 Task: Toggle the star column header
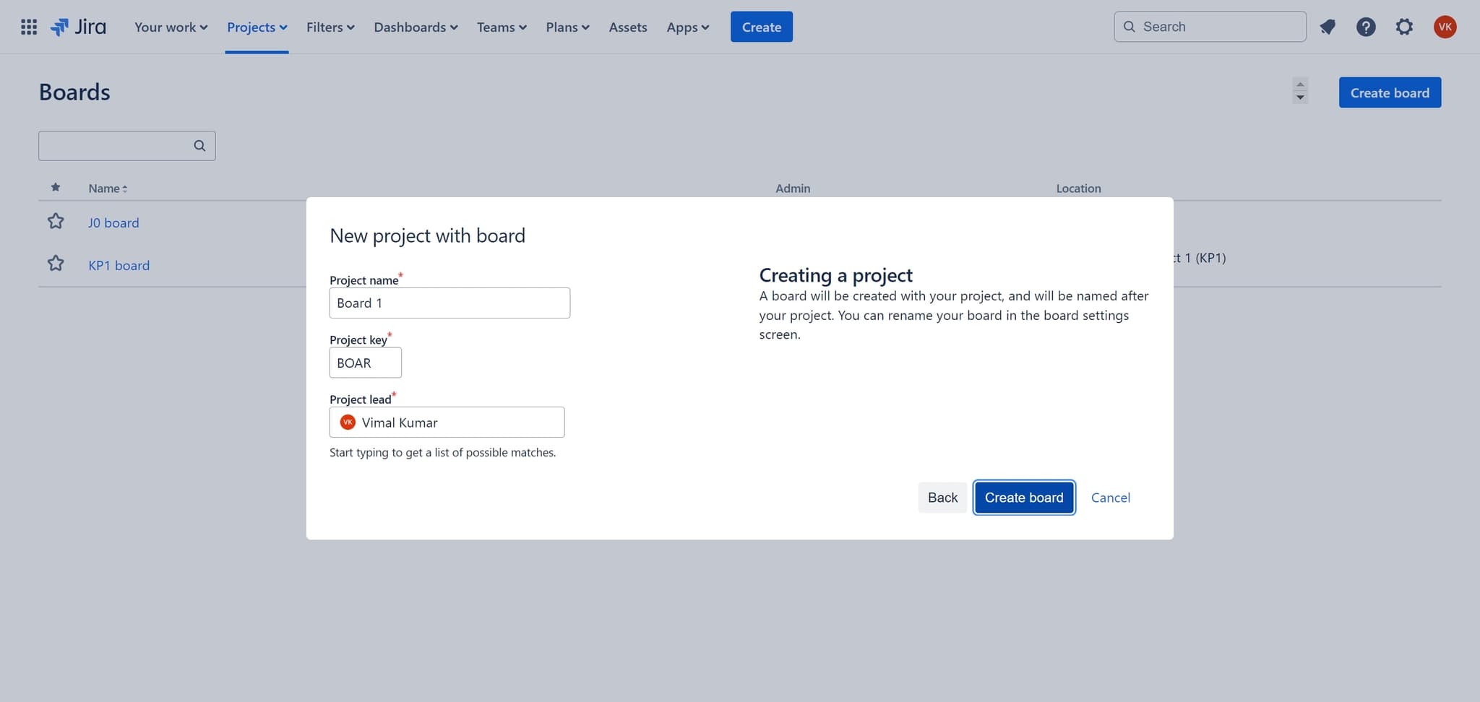(56, 187)
